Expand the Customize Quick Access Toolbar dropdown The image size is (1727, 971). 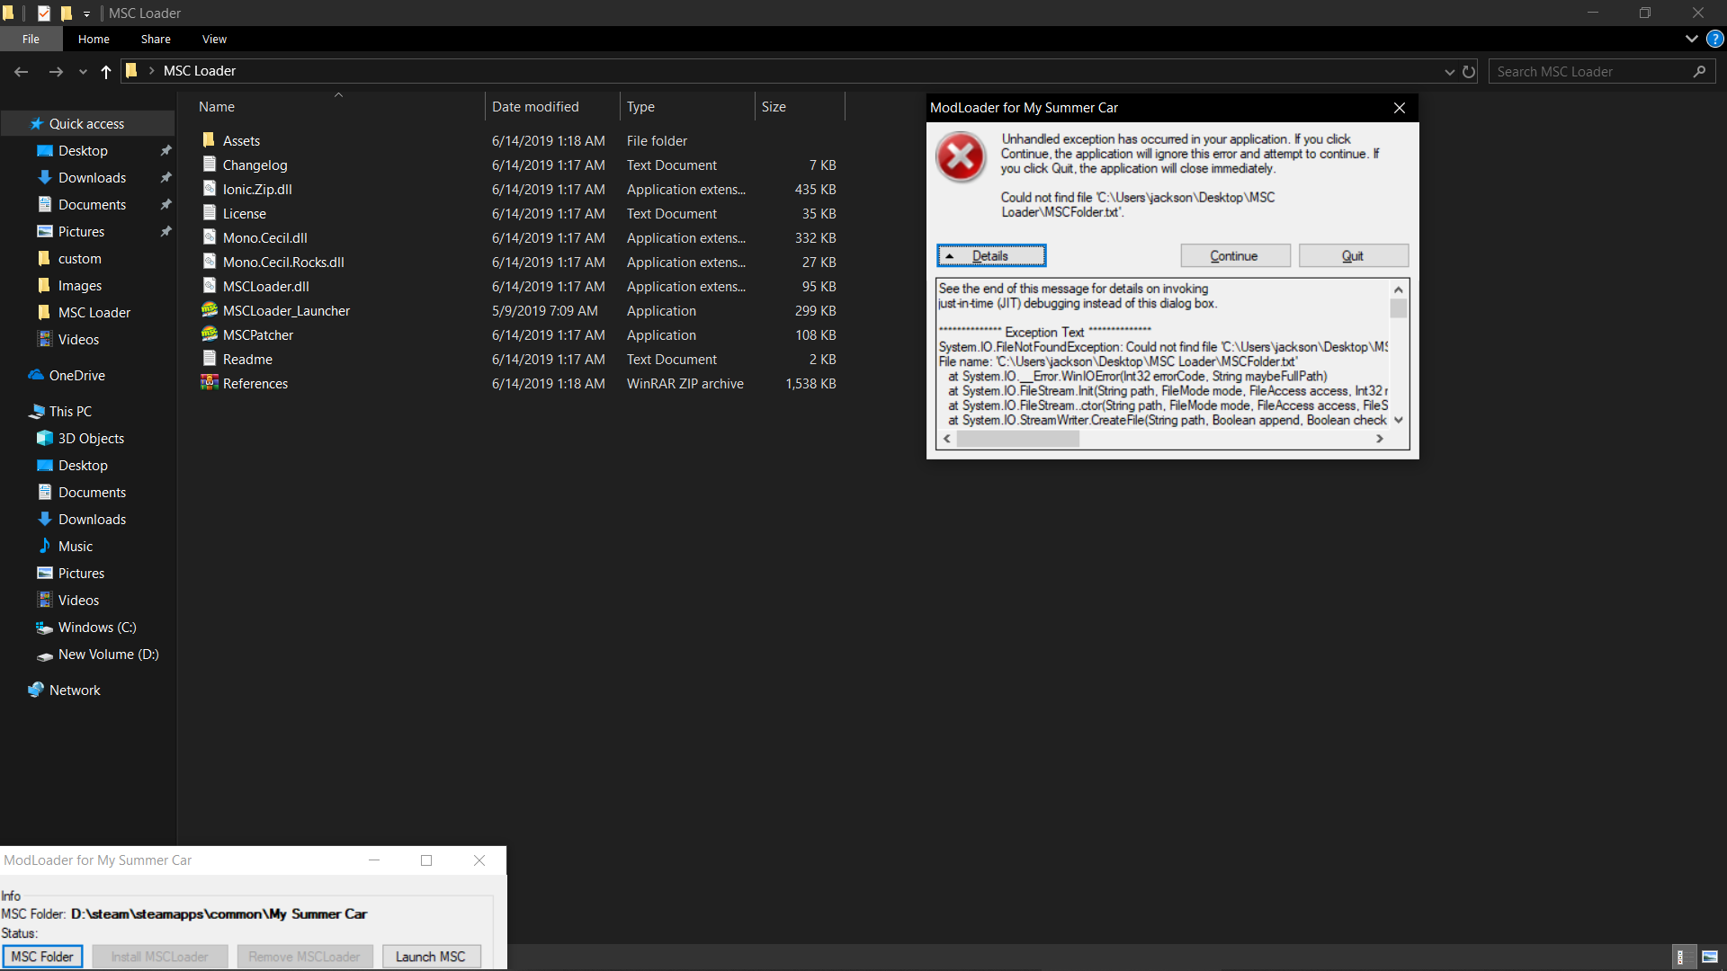[x=86, y=13]
